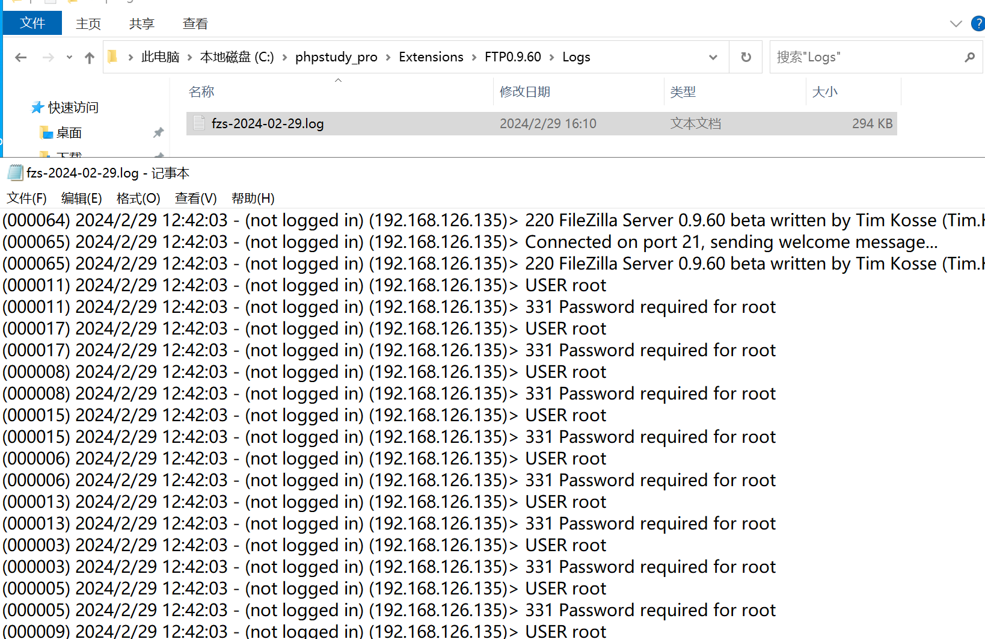Click the 搜索"Logs" search field

[866, 57]
